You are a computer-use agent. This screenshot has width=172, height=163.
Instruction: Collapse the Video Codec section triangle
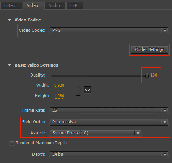(x=10, y=20)
